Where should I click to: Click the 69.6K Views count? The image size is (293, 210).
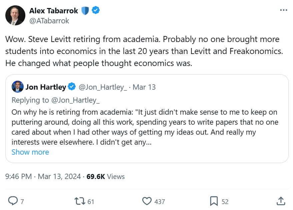click(105, 176)
